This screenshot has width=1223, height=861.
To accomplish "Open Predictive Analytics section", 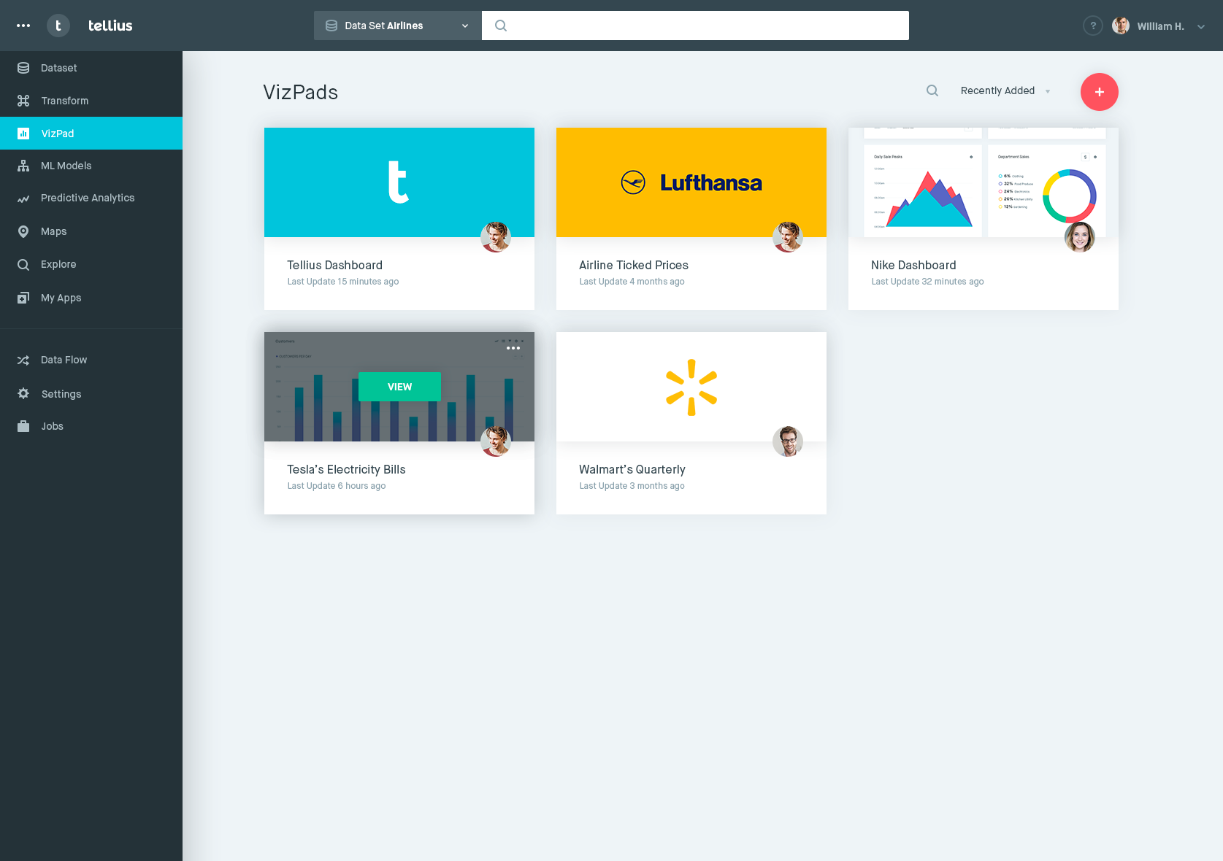I will click(x=91, y=198).
